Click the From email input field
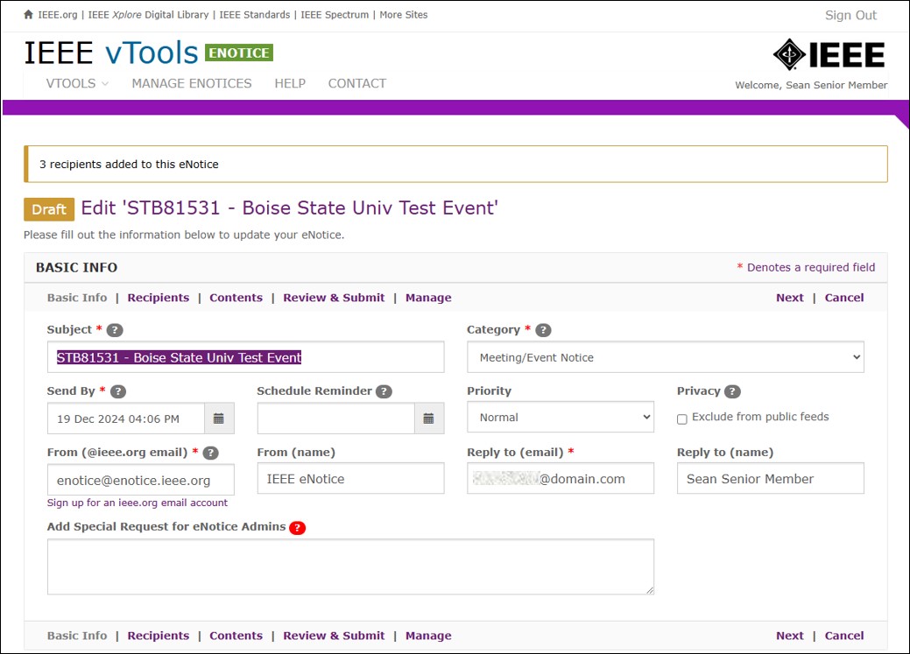The height and width of the screenshot is (654, 910). coord(141,480)
